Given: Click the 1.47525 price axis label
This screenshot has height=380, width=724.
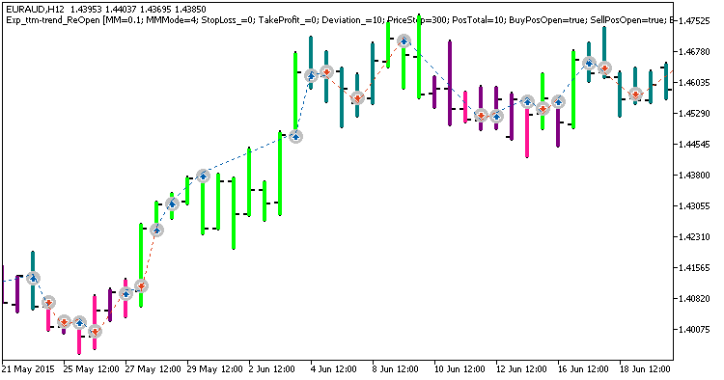Looking at the screenshot, I should pyautogui.click(x=695, y=21).
